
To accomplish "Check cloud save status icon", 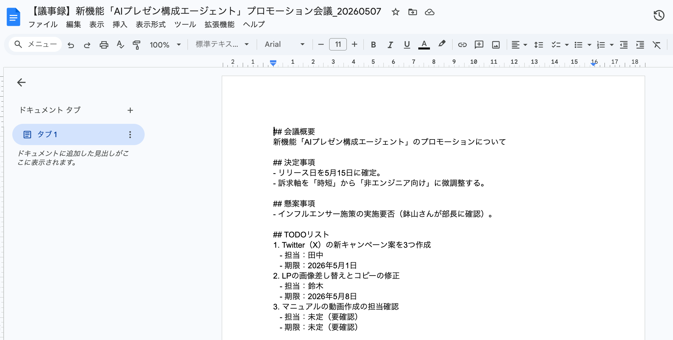I will tap(430, 12).
